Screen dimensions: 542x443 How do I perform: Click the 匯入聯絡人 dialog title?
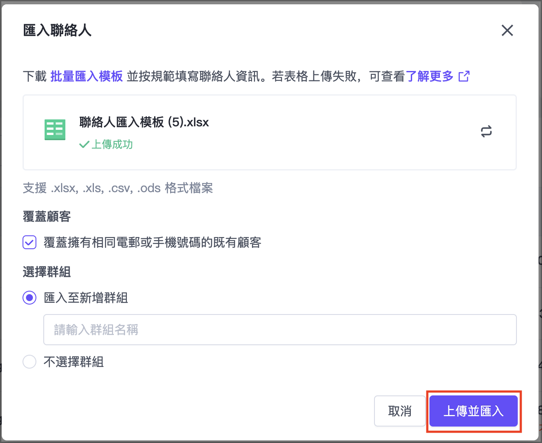click(x=57, y=30)
